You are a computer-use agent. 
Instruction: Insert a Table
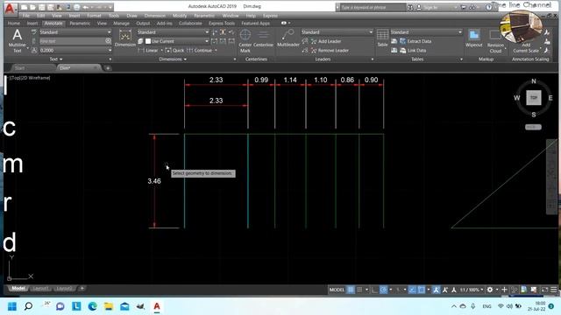tap(382, 38)
